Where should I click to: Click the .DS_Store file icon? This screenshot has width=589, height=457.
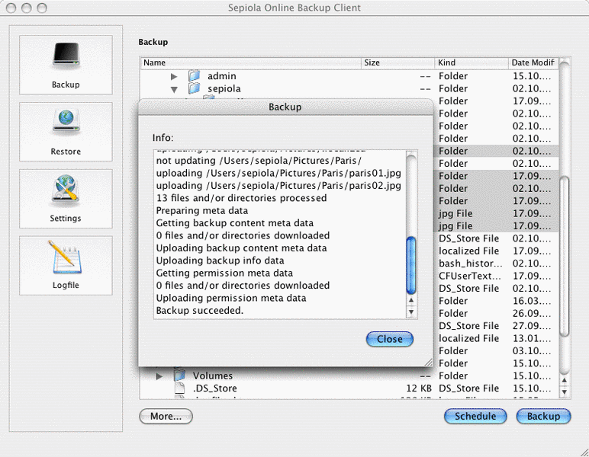coord(180,388)
